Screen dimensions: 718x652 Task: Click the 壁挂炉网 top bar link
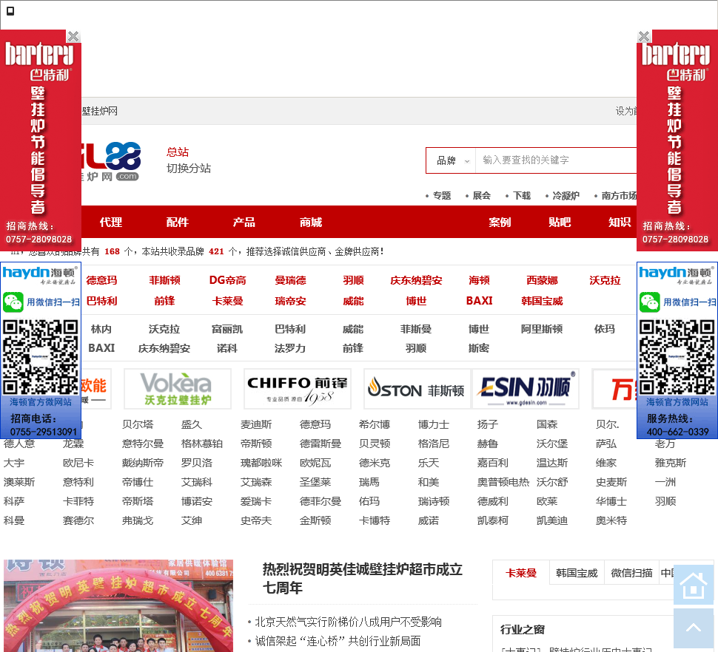coord(100,111)
